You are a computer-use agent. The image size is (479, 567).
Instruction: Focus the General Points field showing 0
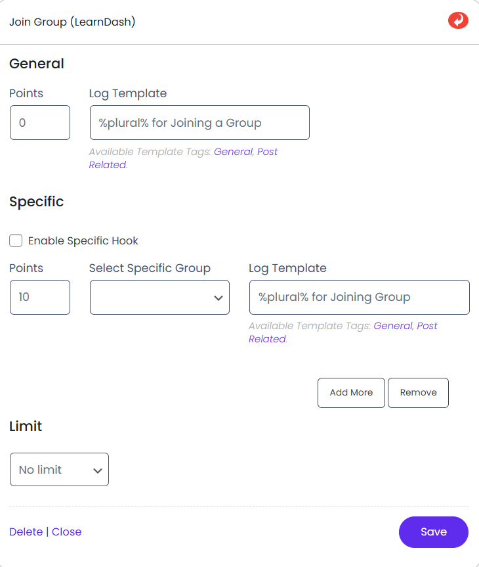(x=40, y=123)
